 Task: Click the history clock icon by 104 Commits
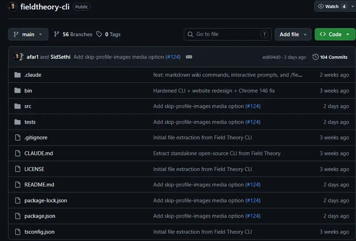(x=316, y=57)
